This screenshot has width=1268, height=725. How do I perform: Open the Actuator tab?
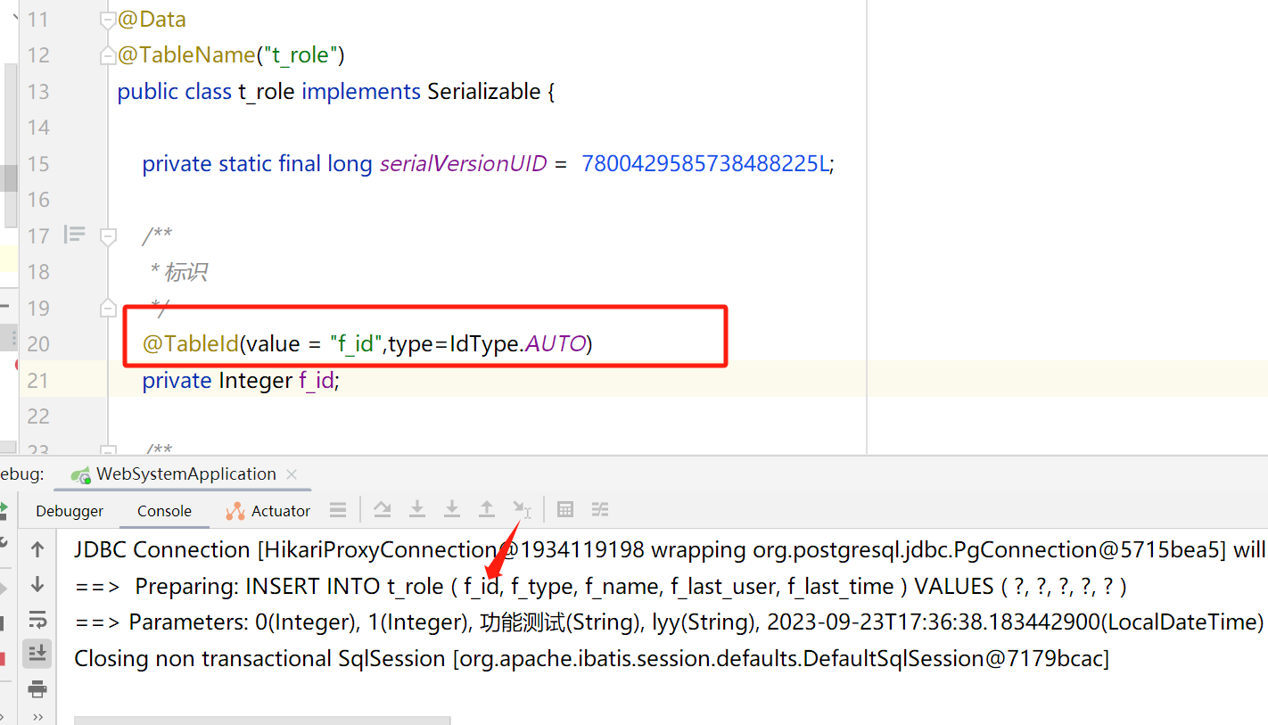268,511
